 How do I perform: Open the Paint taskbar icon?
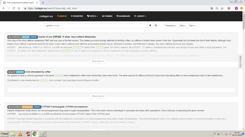tap(42, 134)
